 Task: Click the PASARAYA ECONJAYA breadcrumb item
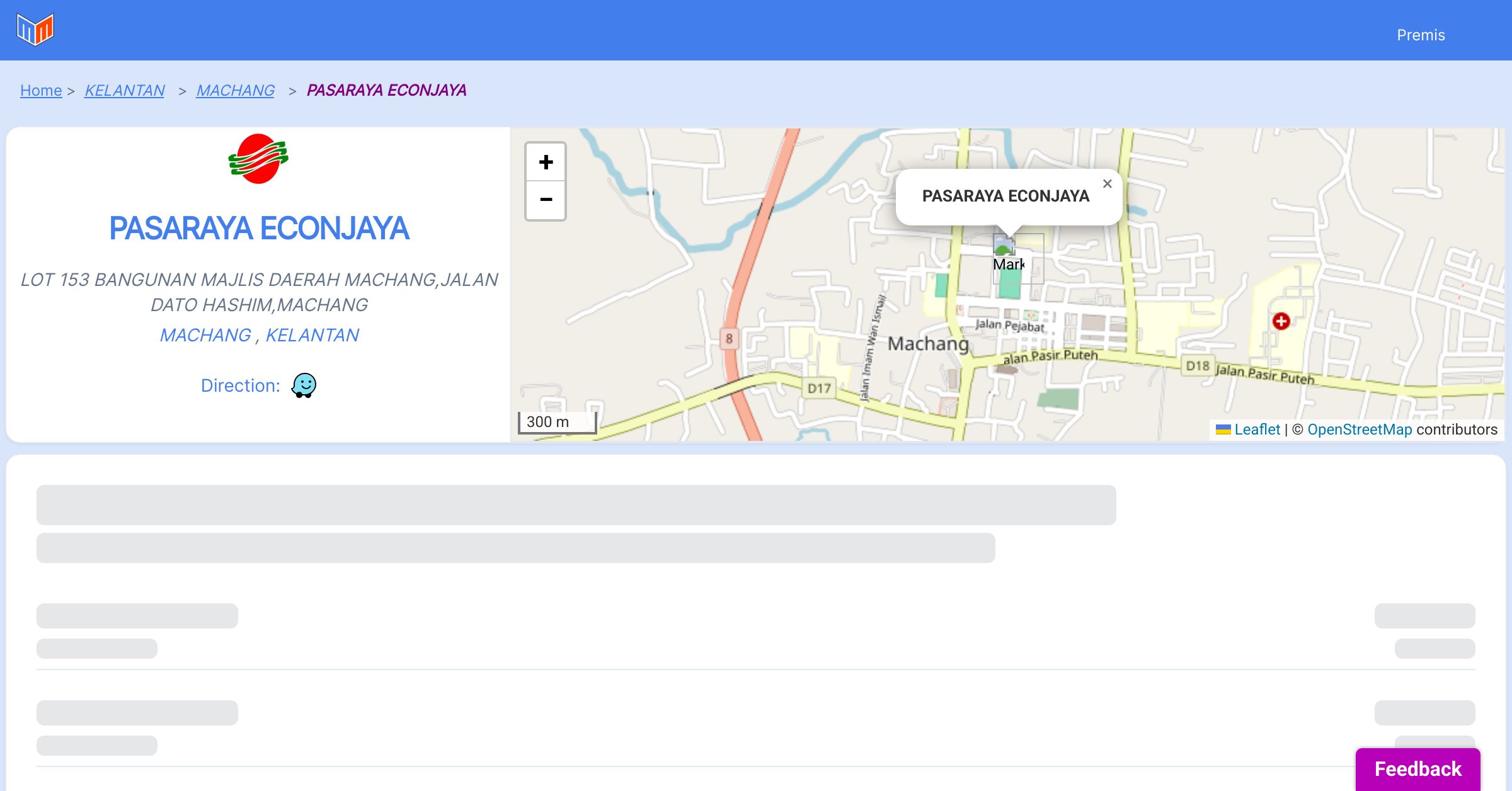pyautogui.click(x=386, y=91)
